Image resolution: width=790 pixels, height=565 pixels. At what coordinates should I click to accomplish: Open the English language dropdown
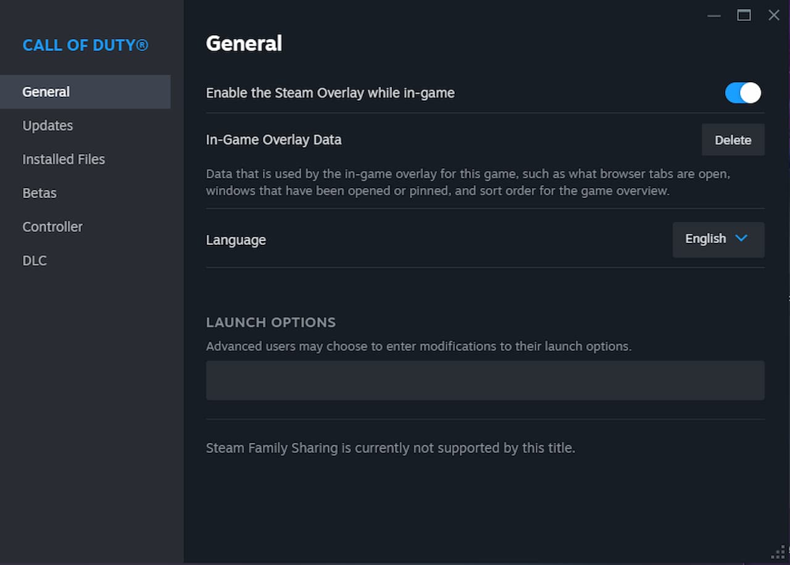coord(718,239)
